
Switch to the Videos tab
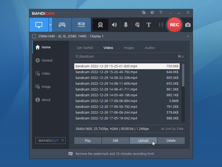[108, 48]
